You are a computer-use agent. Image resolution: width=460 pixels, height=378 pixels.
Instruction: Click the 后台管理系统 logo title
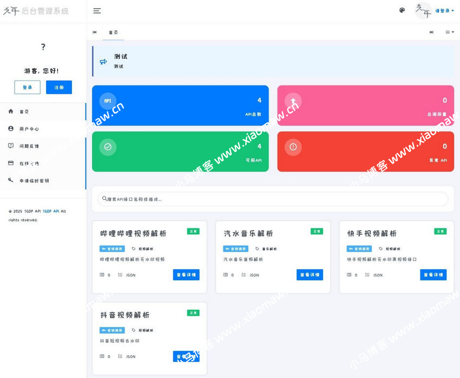click(x=45, y=11)
